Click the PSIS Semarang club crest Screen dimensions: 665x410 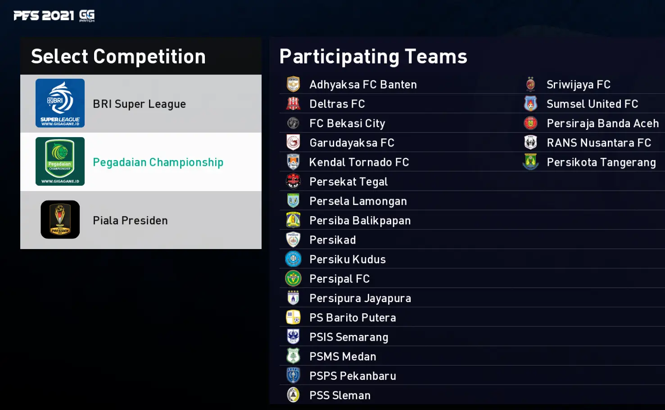pos(293,336)
